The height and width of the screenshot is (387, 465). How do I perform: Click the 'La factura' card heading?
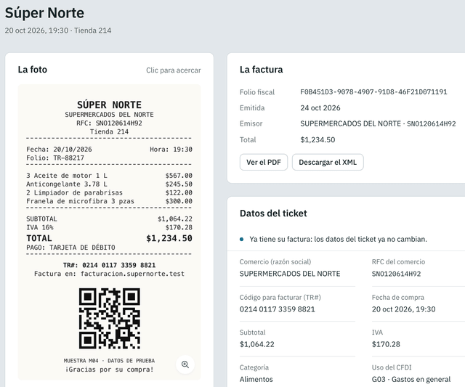point(262,69)
